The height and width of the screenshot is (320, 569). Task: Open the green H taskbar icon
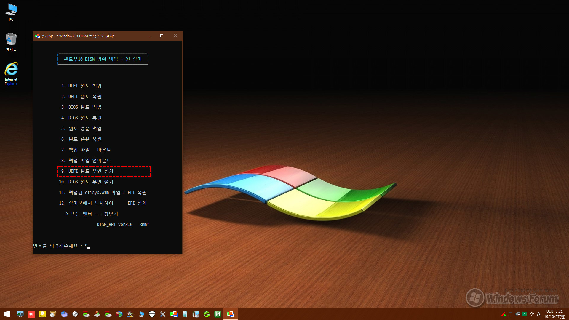[218, 314]
